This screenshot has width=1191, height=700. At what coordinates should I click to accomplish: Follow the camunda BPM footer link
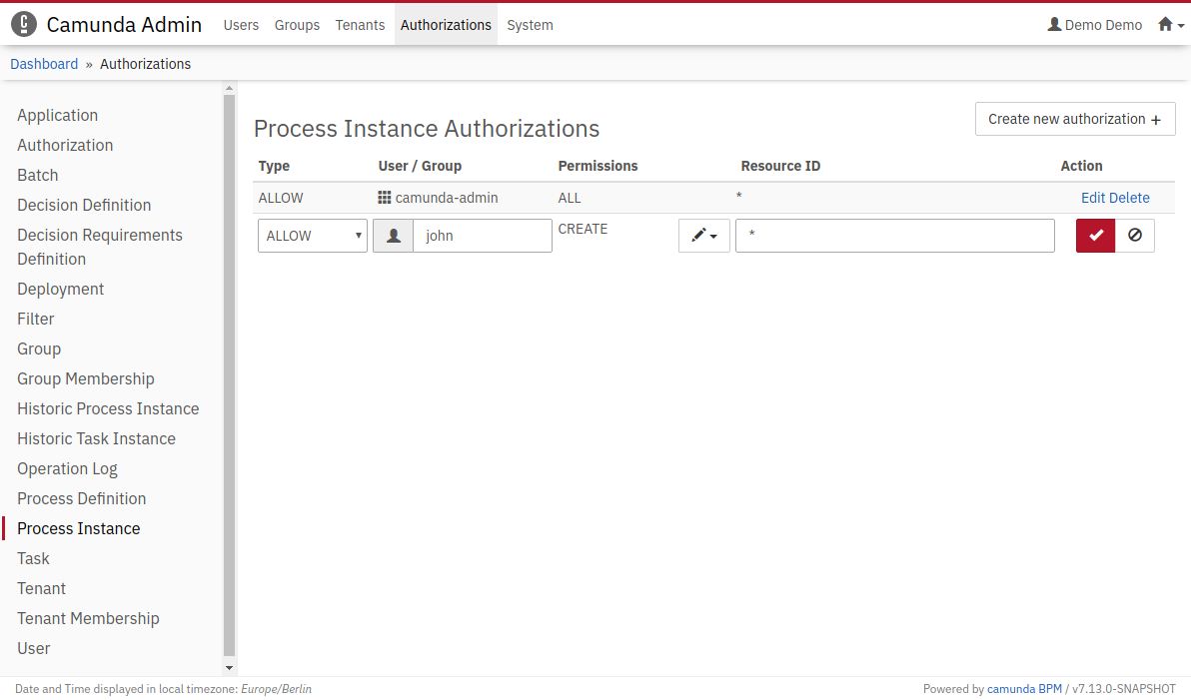[x=1024, y=689]
